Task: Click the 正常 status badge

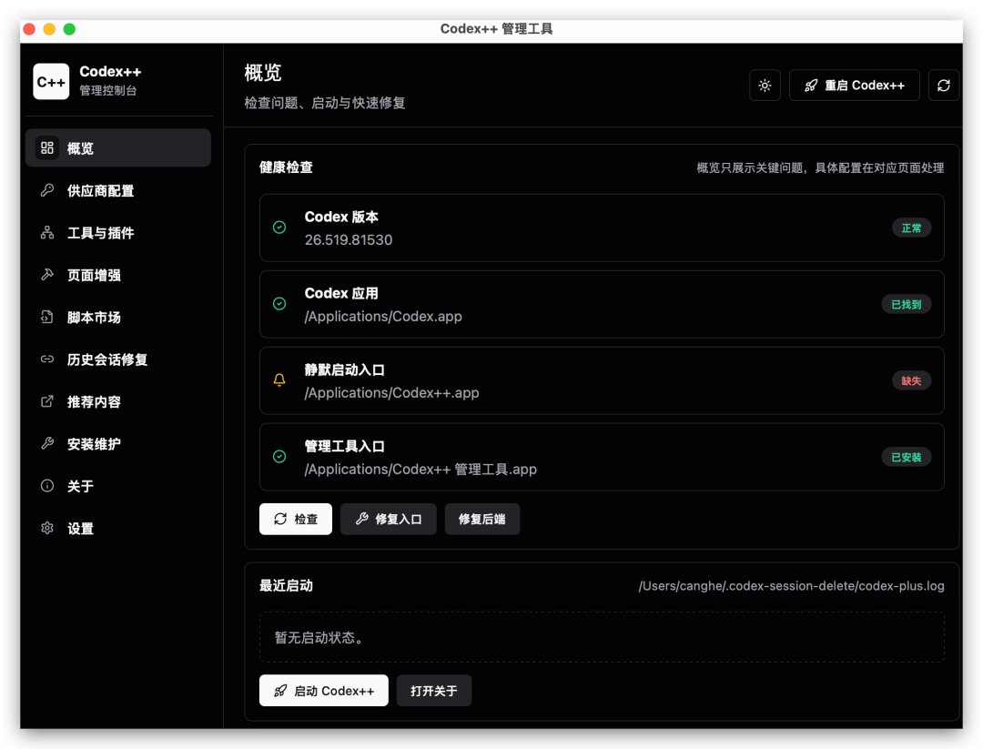Action: point(911,228)
